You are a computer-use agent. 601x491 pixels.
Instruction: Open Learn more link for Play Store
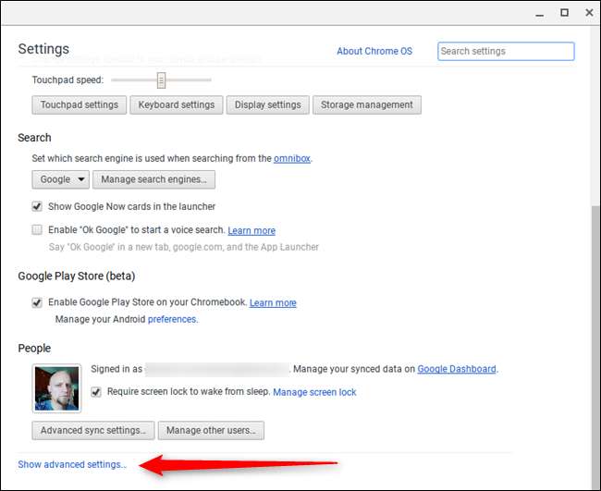click(273, 302)
